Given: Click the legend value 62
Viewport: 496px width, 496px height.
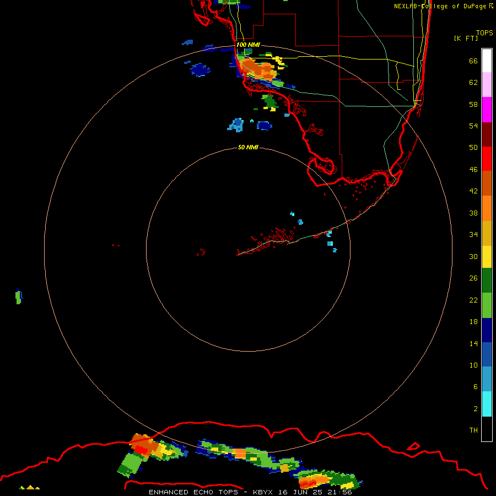Looking at the screenshot, I should (x=473, y=83).
